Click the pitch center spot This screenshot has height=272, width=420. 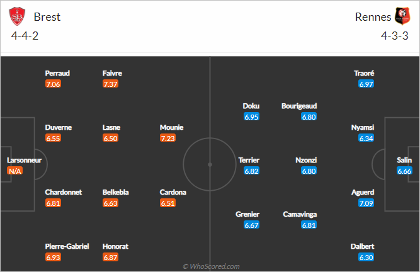(210, 164)
